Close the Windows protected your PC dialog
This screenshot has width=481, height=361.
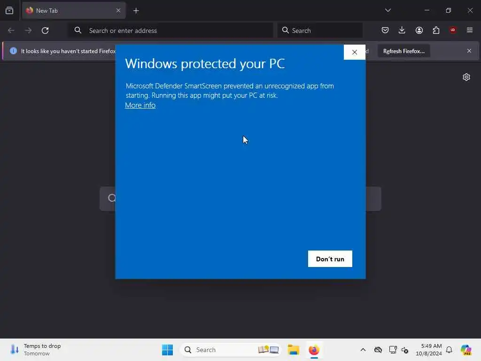(355, 52)
